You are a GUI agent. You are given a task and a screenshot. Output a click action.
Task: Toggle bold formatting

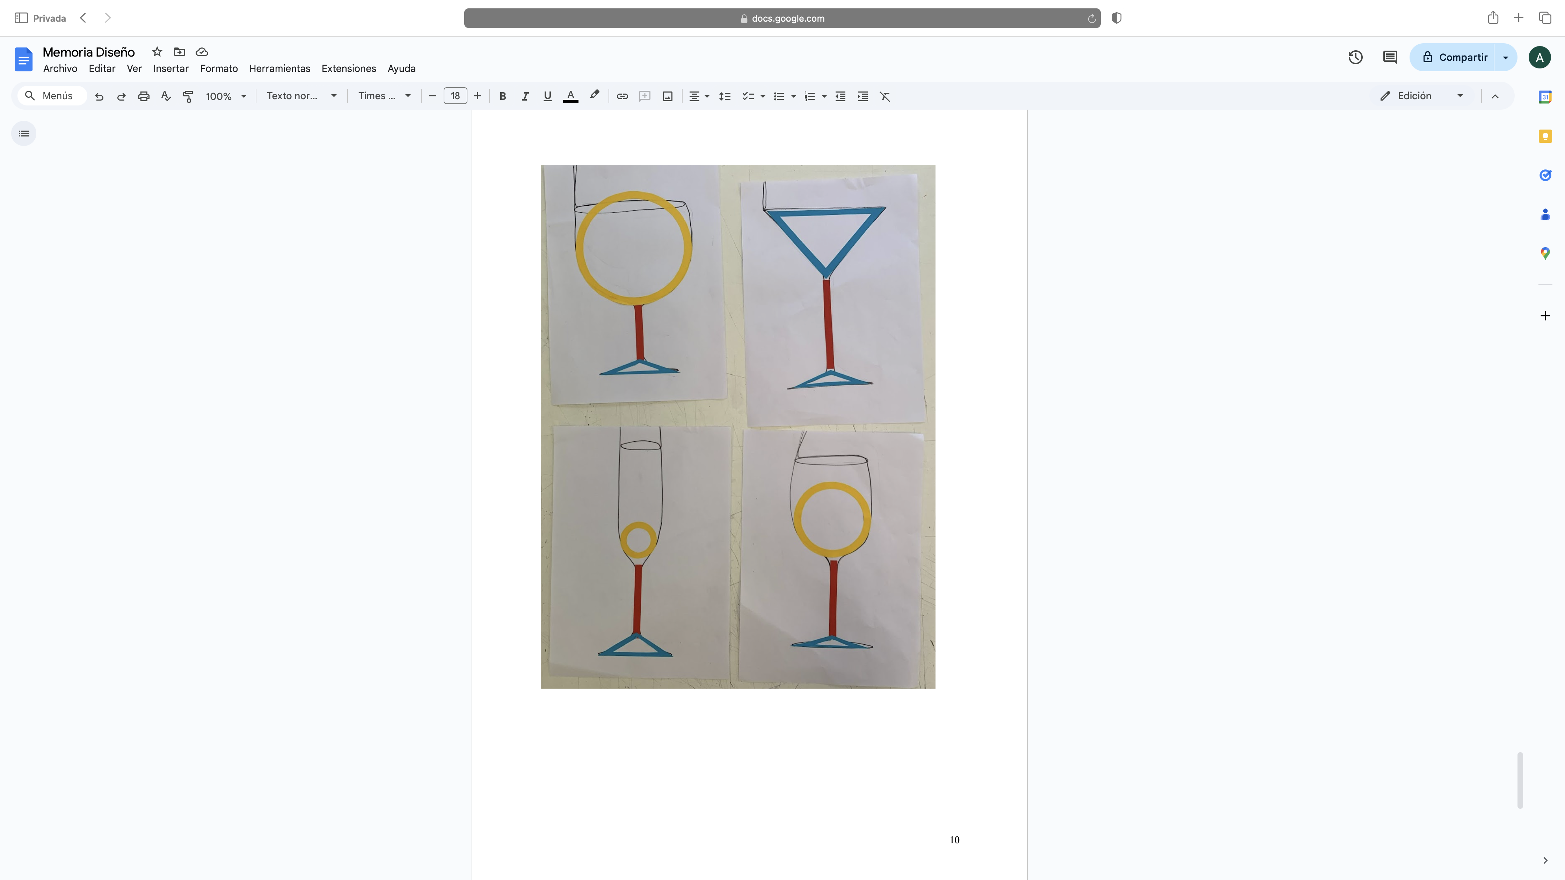[502, 96]
